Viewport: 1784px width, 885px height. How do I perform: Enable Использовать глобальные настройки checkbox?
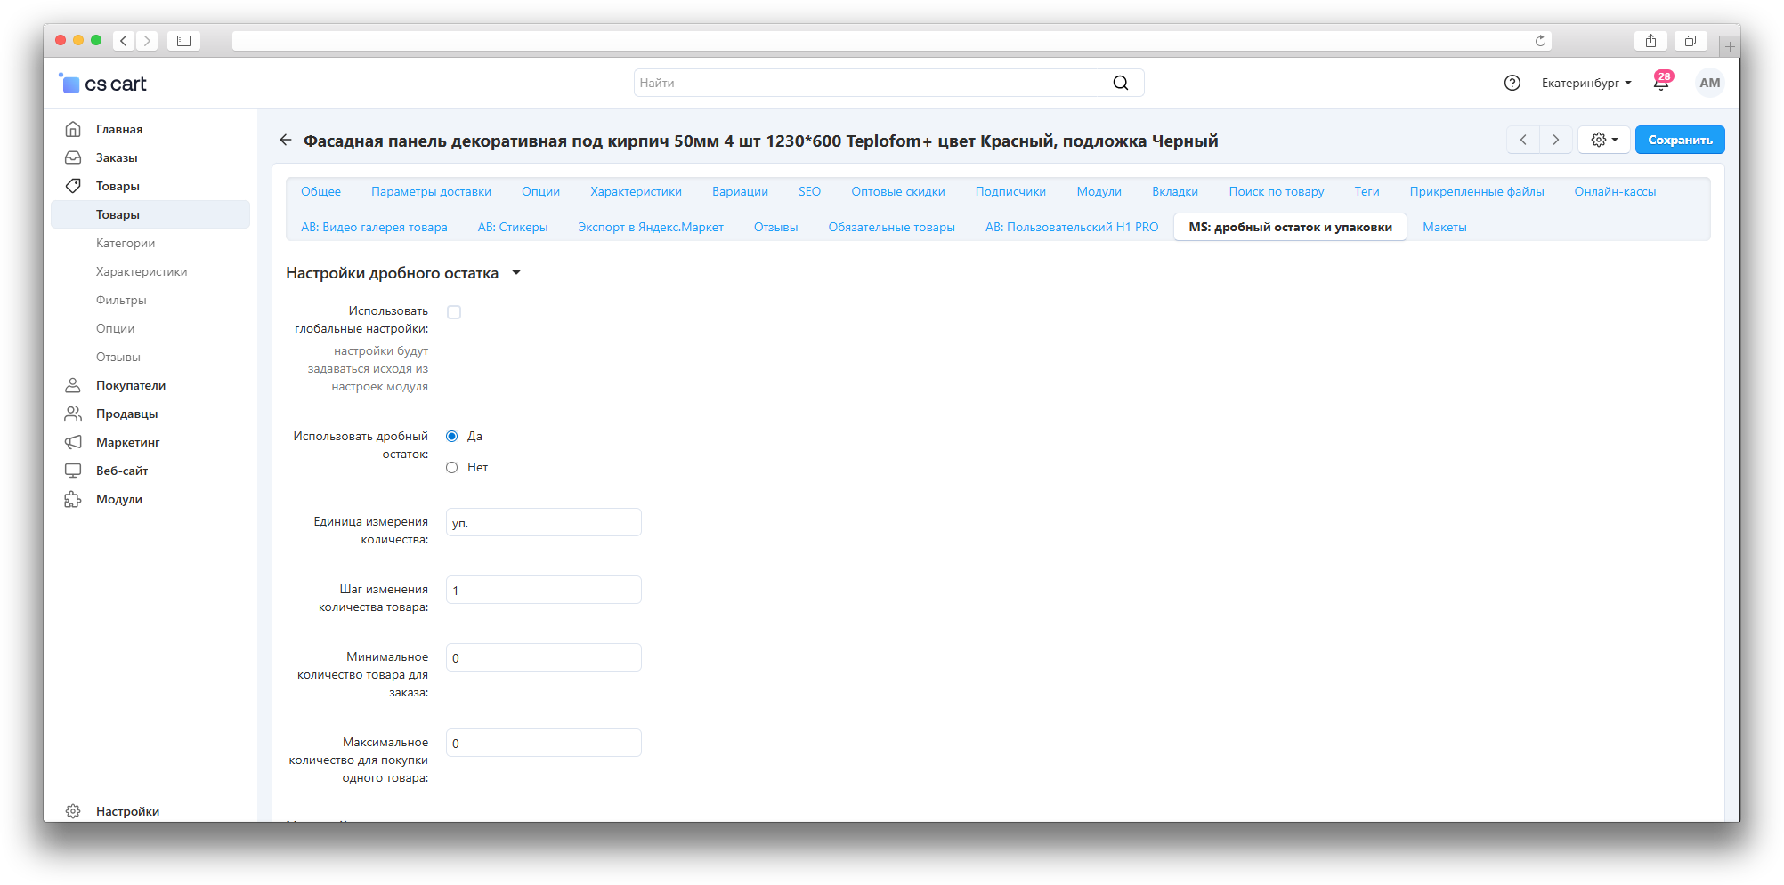pos(454,312)
